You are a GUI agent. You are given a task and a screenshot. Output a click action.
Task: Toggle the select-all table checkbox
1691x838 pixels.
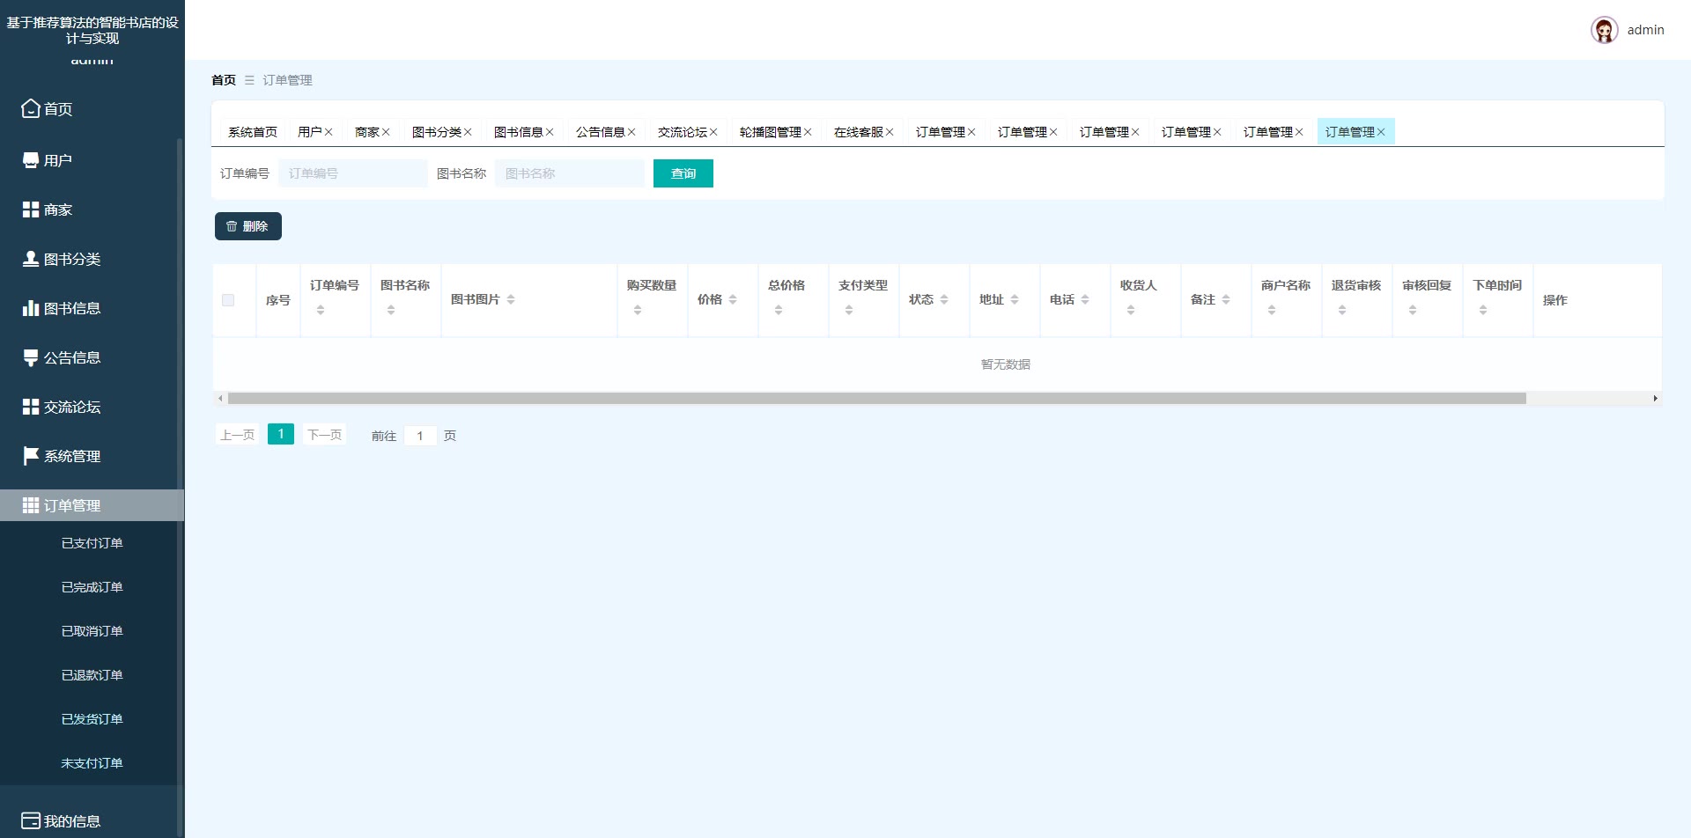click(x=228, y=300)
